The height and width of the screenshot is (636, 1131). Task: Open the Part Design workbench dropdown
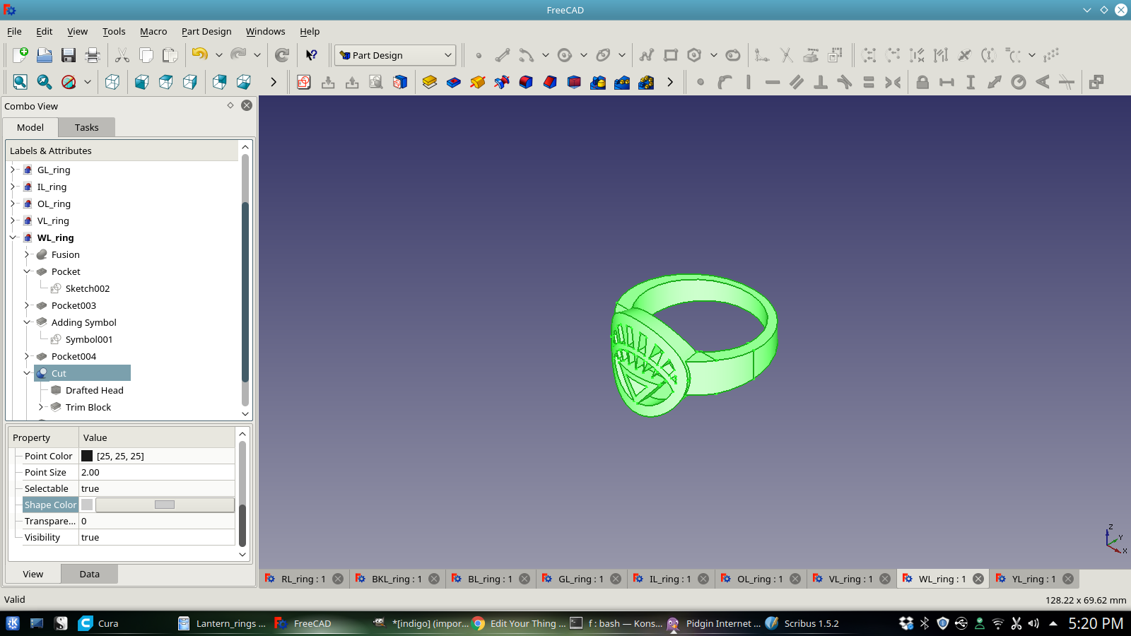395,55
